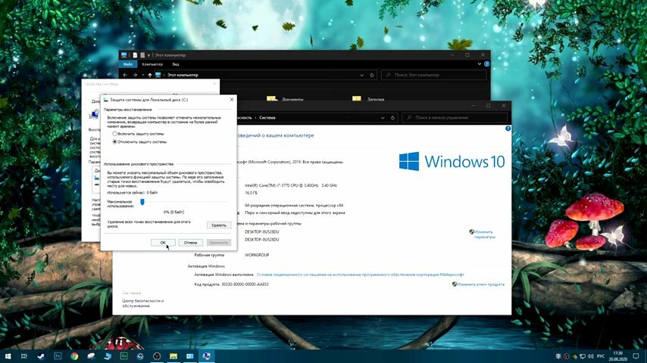
Task: Switch to System Properties taskbar icon
Action: pos(206,356)
